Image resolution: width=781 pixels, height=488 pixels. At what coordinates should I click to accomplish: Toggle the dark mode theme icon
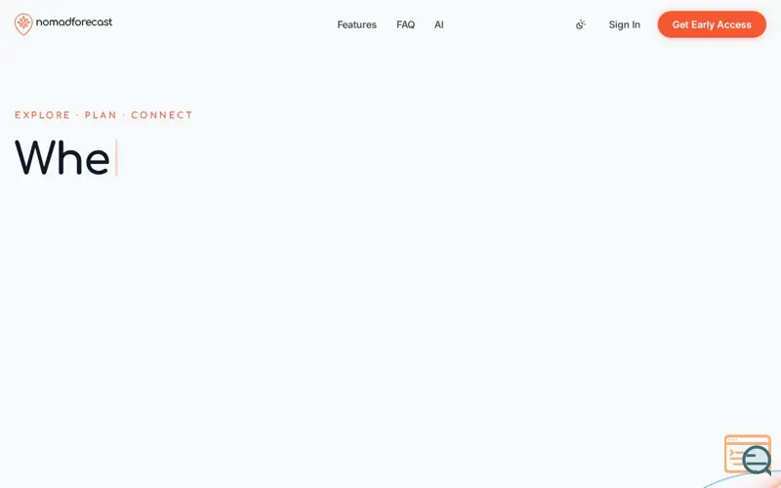tap(580, 24)
